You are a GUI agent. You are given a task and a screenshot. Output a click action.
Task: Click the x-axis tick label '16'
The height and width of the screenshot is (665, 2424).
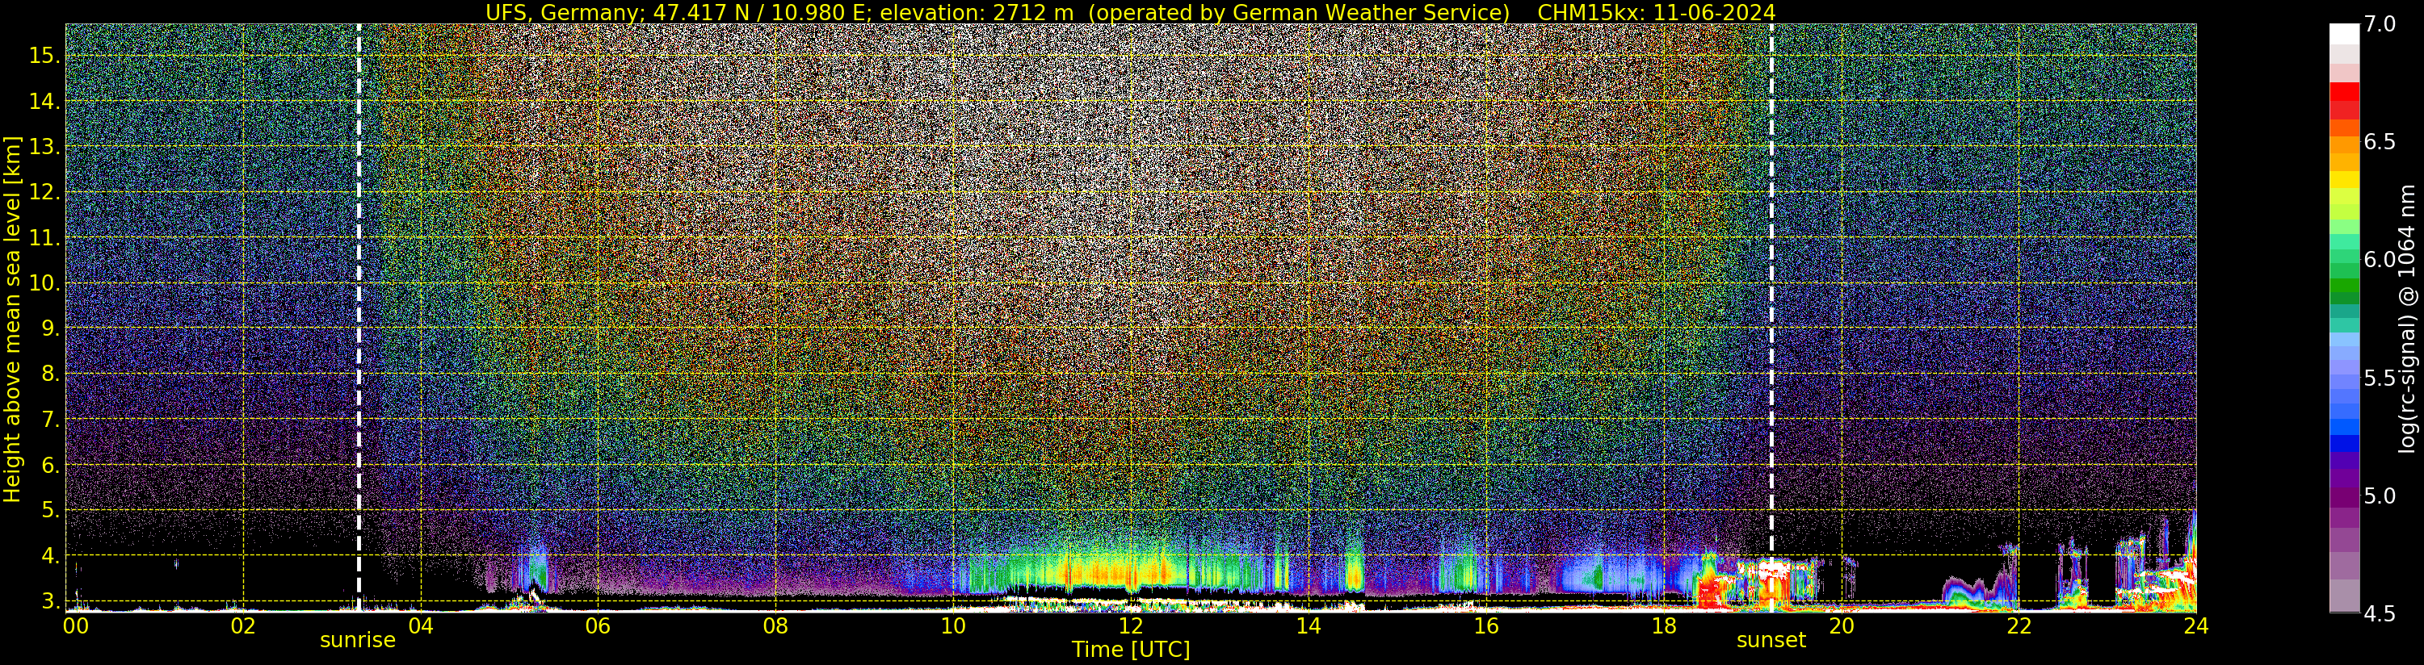(x=1486, y=625)
